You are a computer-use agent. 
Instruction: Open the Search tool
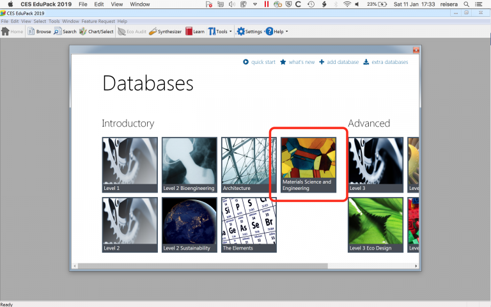click(65, 31)
